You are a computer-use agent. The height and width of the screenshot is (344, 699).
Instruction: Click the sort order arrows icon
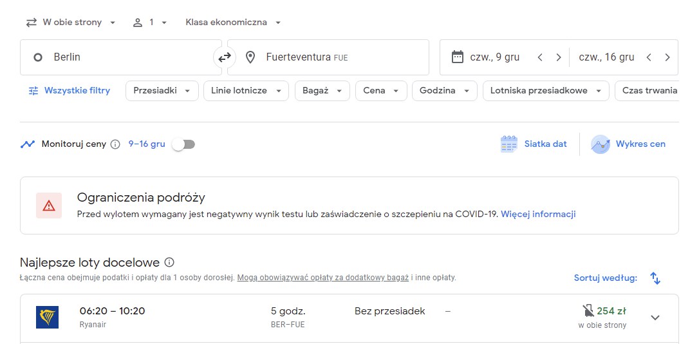655,278
